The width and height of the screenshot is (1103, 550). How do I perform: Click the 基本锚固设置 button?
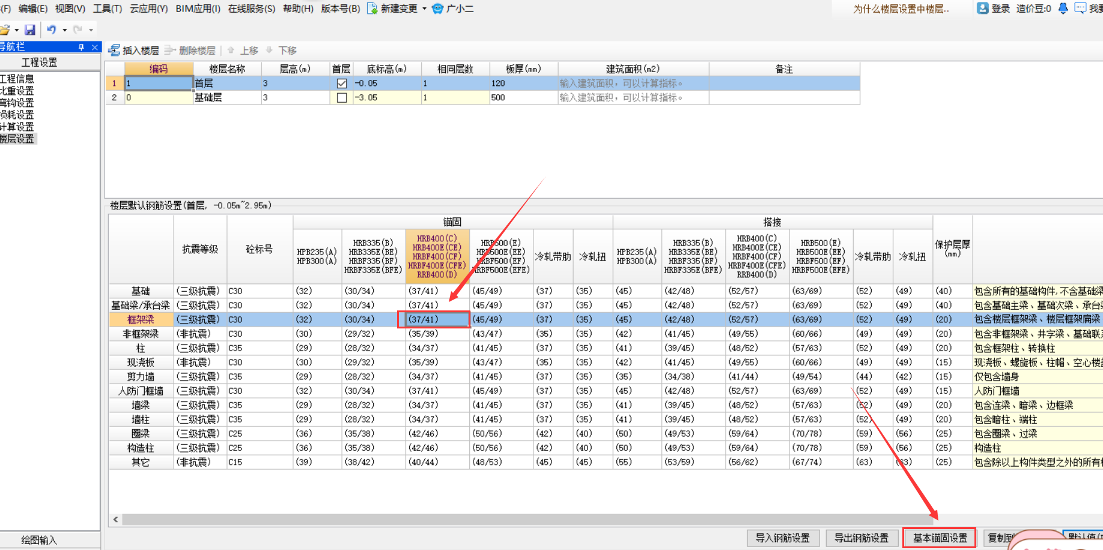940,538
